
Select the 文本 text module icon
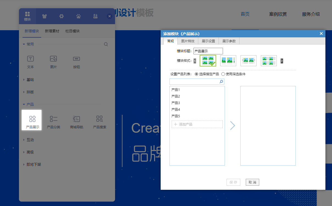[x=30, y=62]
